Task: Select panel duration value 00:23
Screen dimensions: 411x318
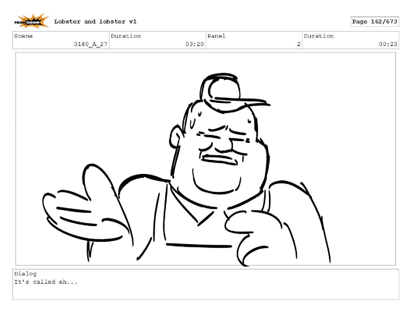Action: coord(388,44)
